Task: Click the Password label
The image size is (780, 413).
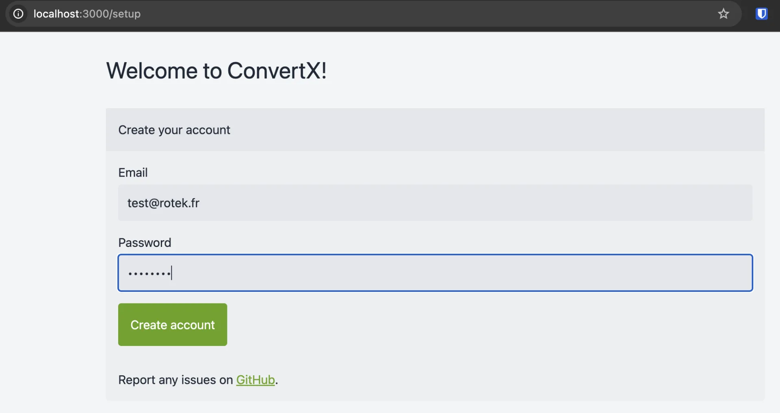Action: [x=145, y=243]
